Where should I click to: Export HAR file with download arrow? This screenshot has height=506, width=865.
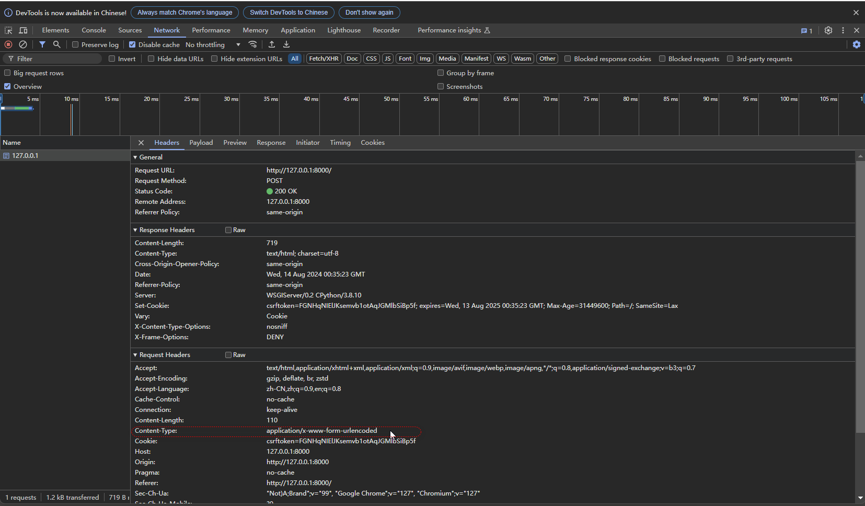tap(286, 44)
